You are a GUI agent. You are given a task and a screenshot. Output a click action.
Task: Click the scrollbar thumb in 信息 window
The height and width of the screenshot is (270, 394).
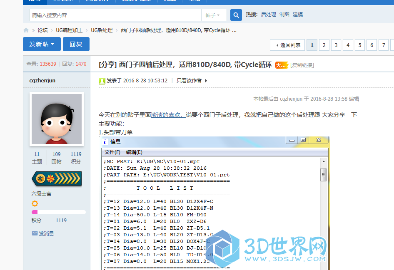pyautogui.click(x=323, y=175)
